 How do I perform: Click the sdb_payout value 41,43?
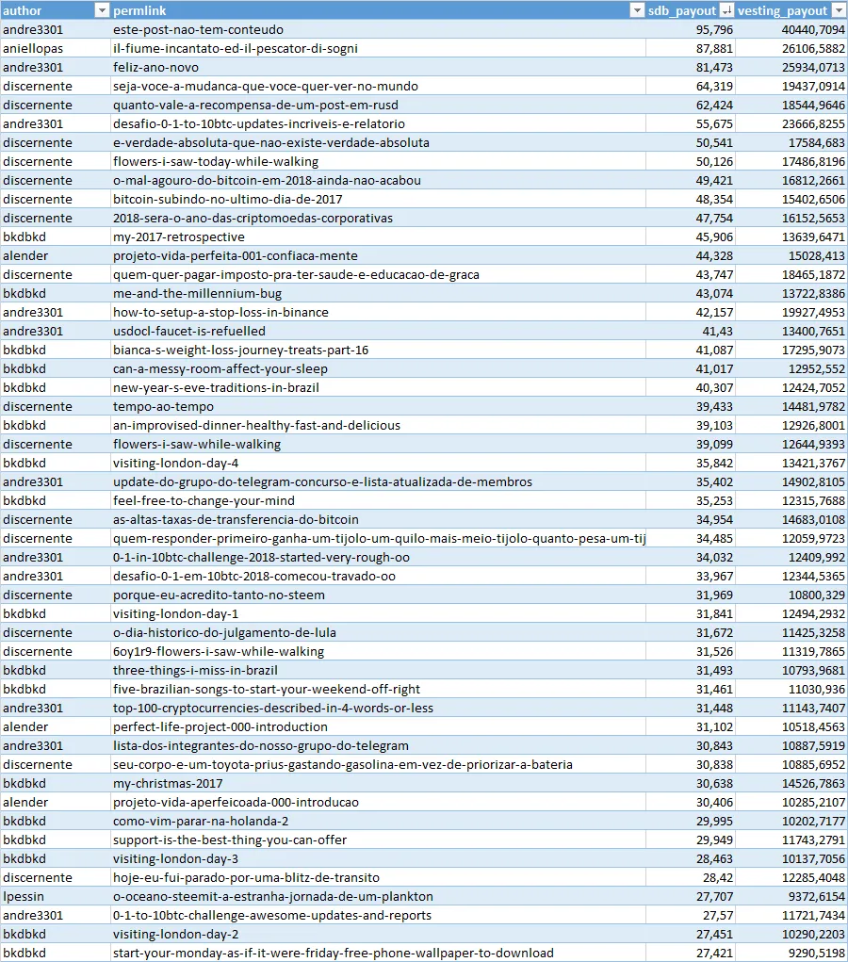(x=691, y=332)
